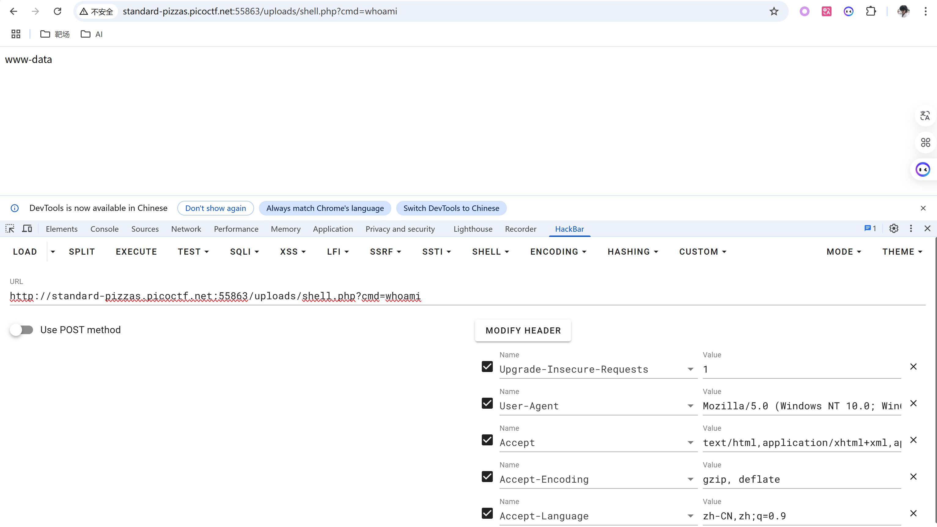Toggle the device toolbar icon

click(27, 229)
